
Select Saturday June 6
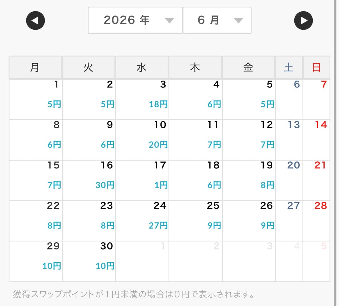click(289, 100)
